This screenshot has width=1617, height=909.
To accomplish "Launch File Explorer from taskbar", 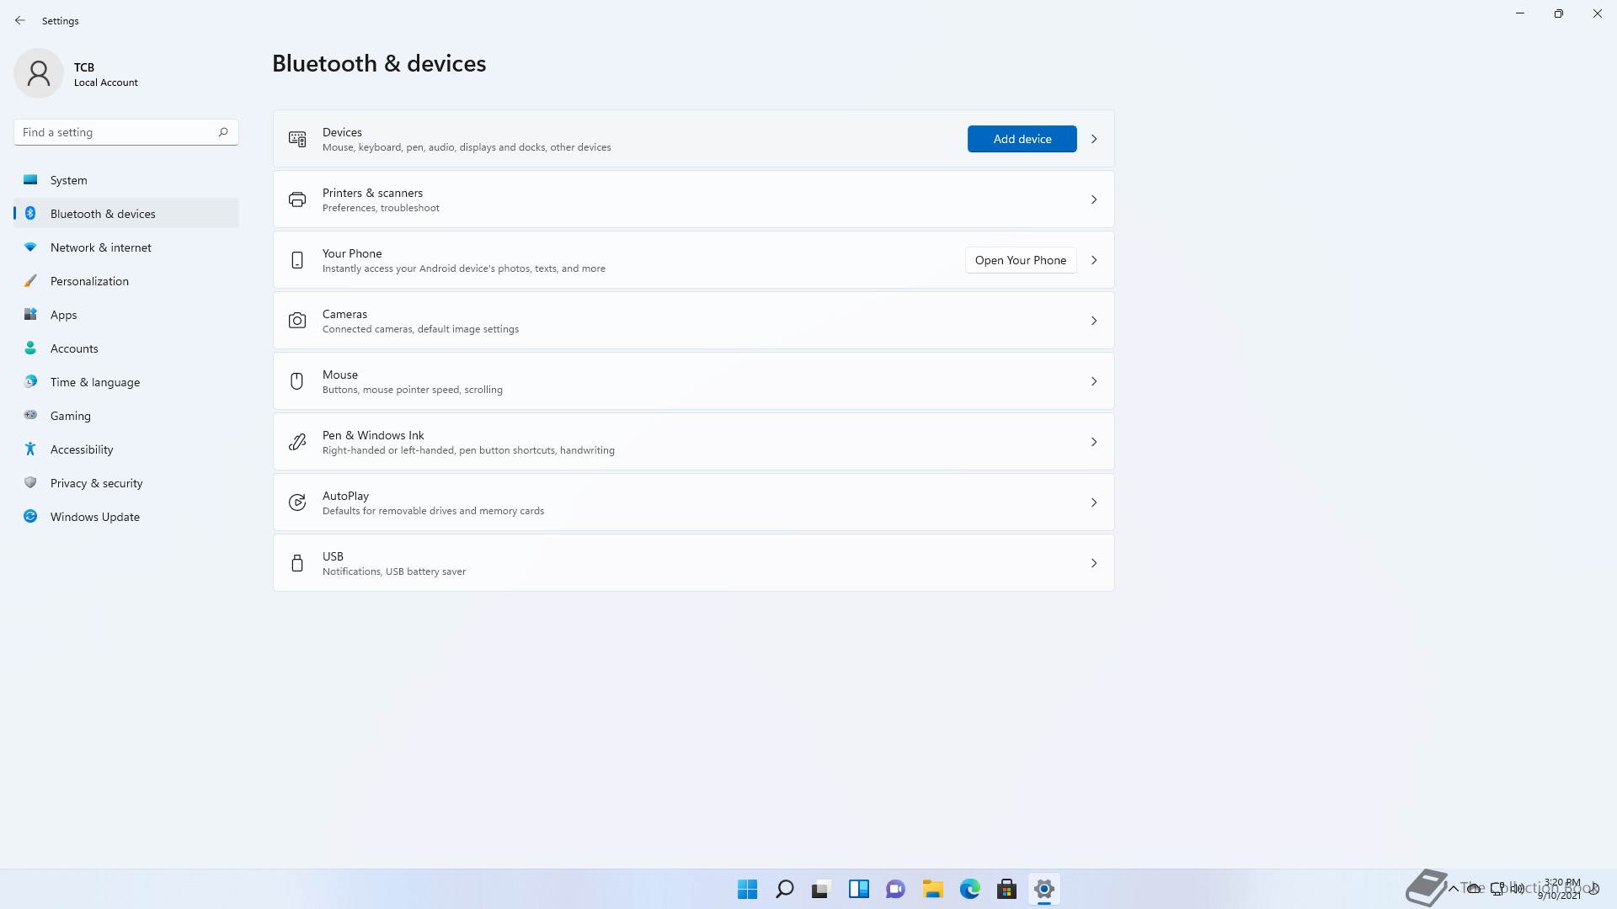I will pos(932,889).
